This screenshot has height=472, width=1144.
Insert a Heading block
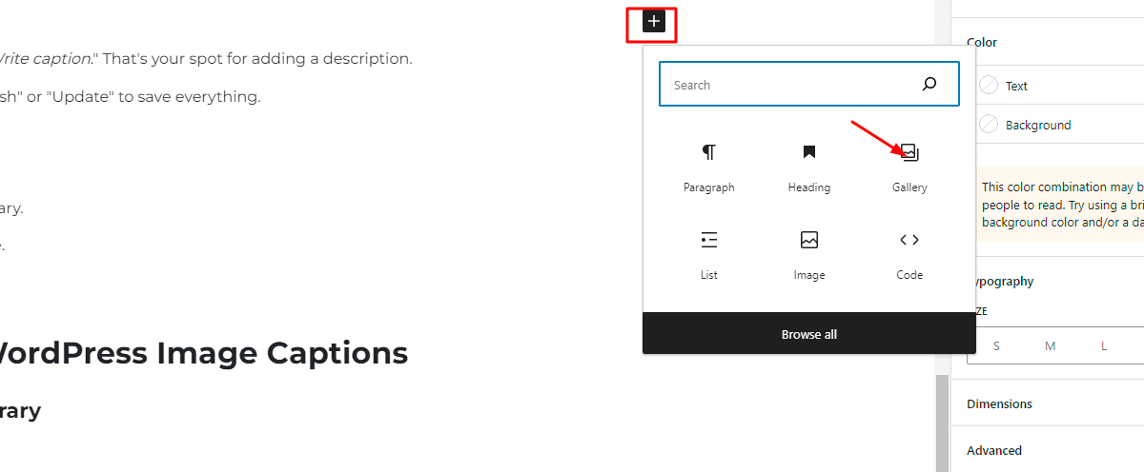[809, 167]
